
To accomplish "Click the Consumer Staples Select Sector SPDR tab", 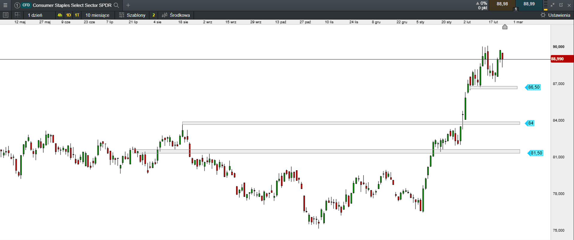I will (x=72, y=5).
